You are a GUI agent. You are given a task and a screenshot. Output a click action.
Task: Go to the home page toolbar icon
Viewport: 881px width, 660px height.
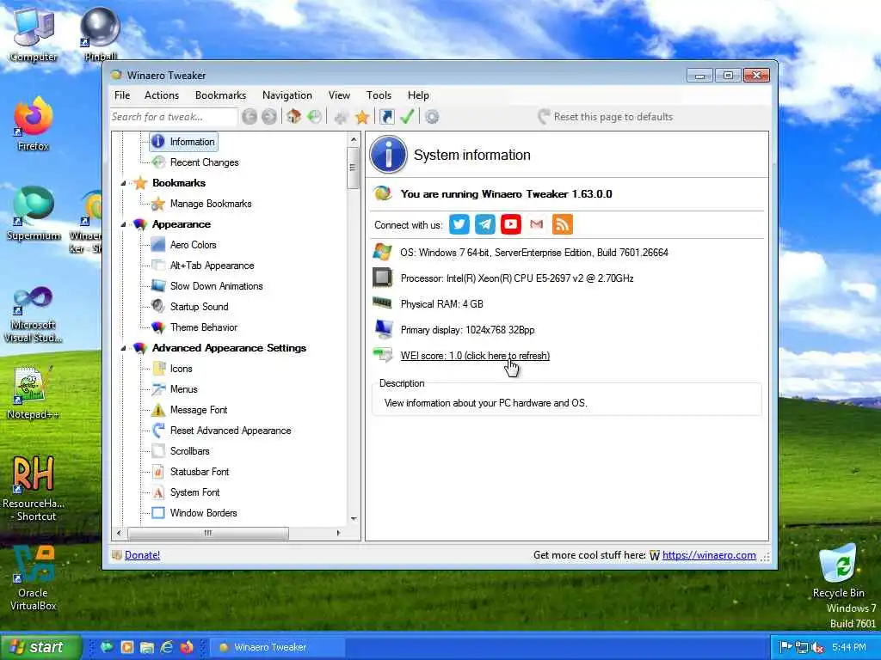293,117
